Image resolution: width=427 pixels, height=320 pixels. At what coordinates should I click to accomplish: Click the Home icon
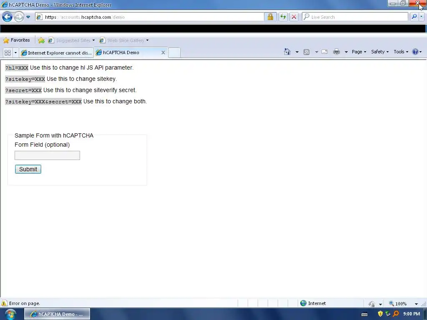pos(287,52)
